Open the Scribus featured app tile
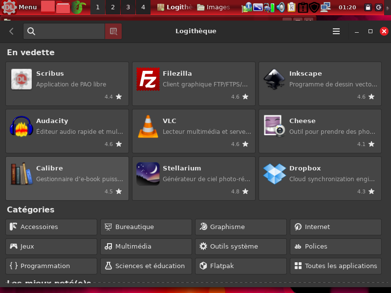This screenshot has width=391, height=293. point(67,84)
